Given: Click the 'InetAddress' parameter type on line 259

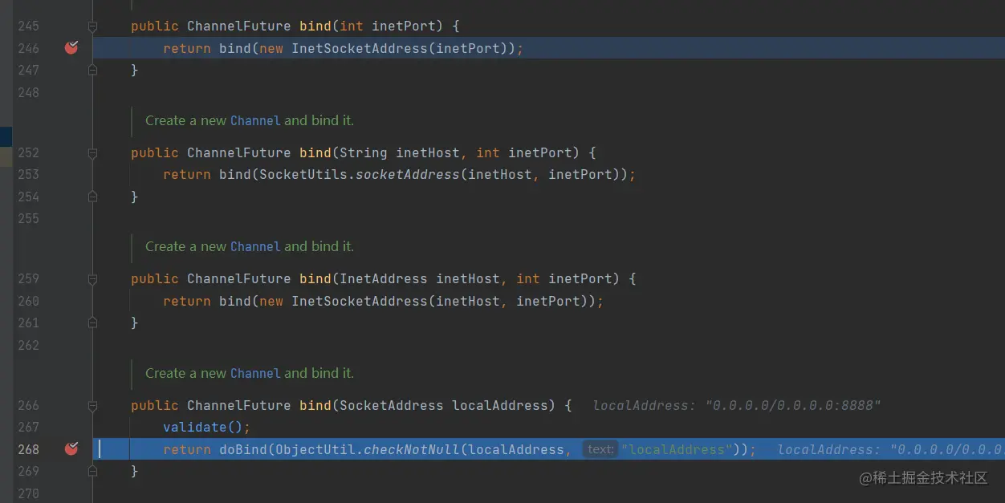Looking at the screenshot, I should click(384, 278).
